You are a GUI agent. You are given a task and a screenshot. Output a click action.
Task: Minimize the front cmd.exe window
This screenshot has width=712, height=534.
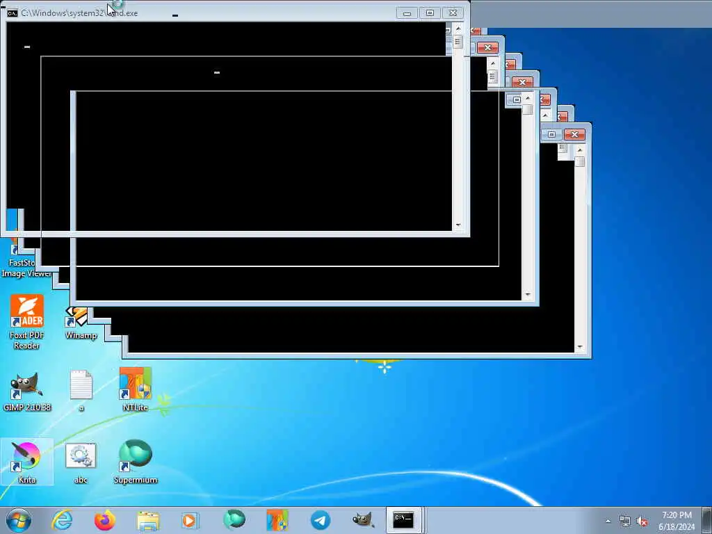[x=407, y=13]
